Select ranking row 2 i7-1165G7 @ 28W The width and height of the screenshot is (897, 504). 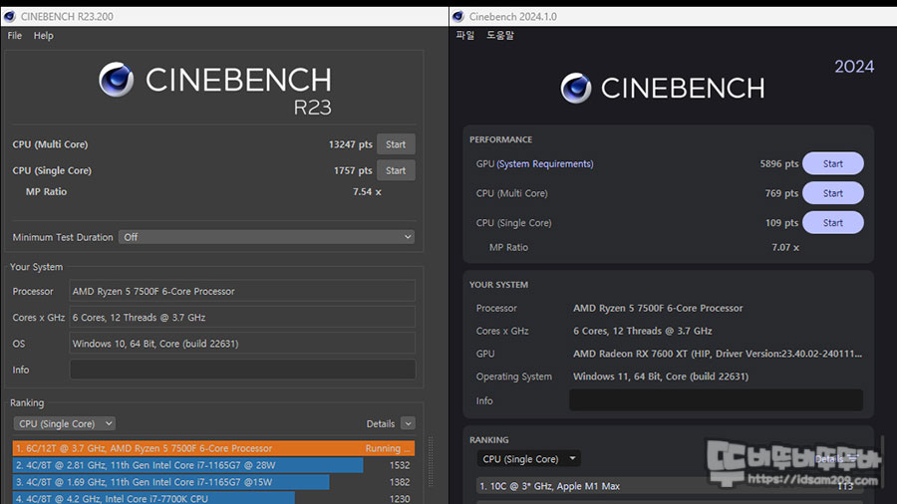(213, 465)
